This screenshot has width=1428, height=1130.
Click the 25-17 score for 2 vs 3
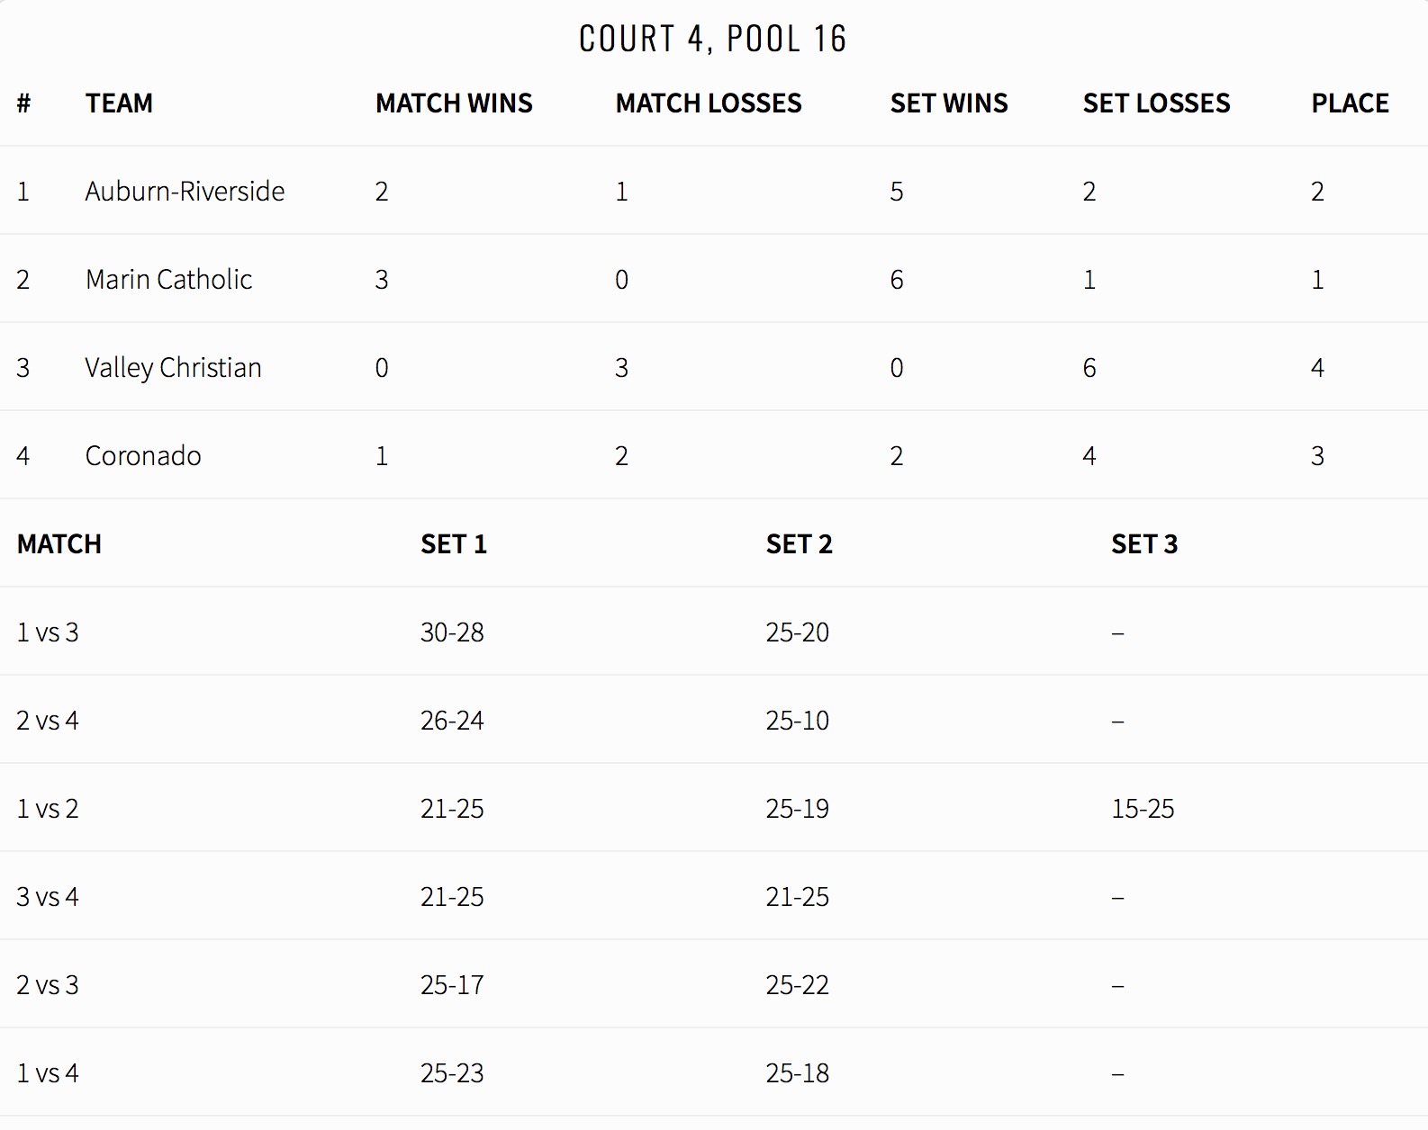[452, 984]
